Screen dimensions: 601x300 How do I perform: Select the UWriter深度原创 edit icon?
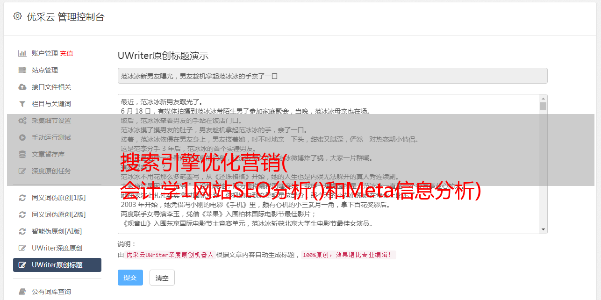pyautogui.click(x=22, y=248)
